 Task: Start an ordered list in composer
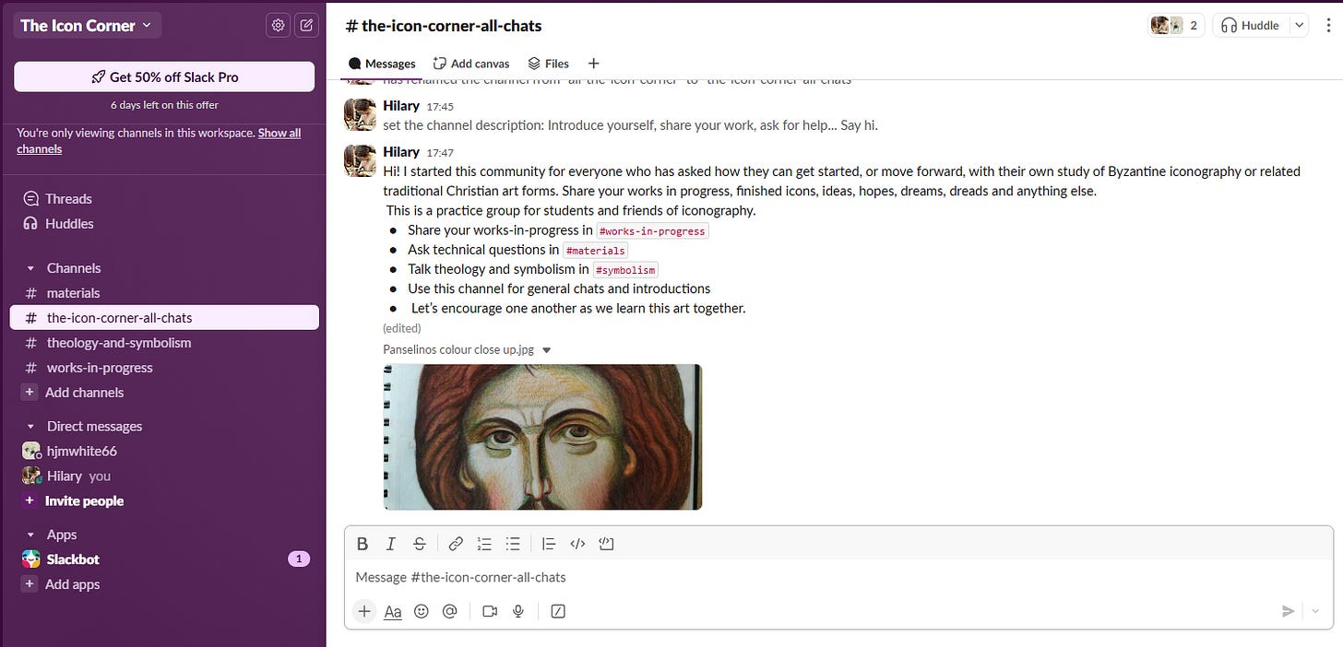click(x=484, y=544)
